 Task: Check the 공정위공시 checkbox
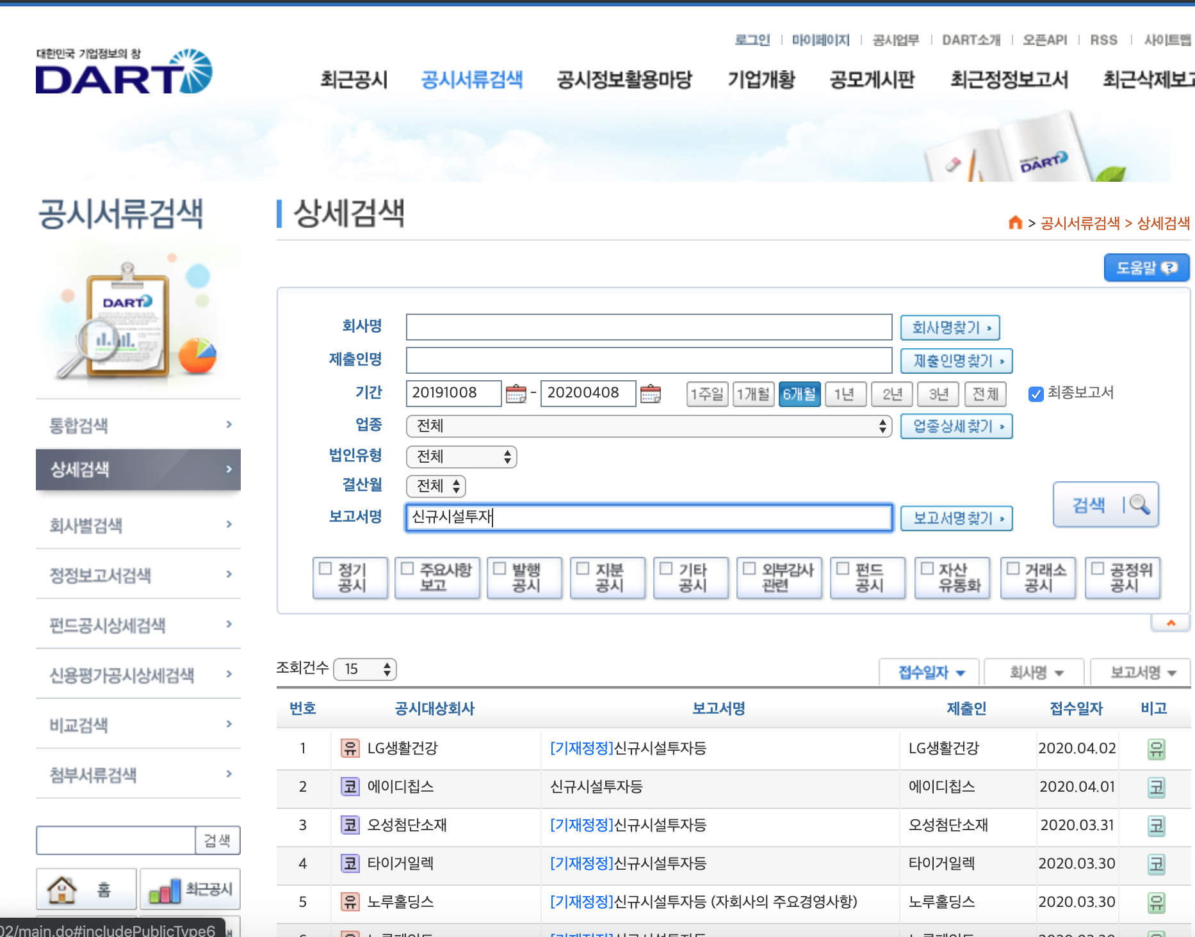click(x=1098, y=568)
